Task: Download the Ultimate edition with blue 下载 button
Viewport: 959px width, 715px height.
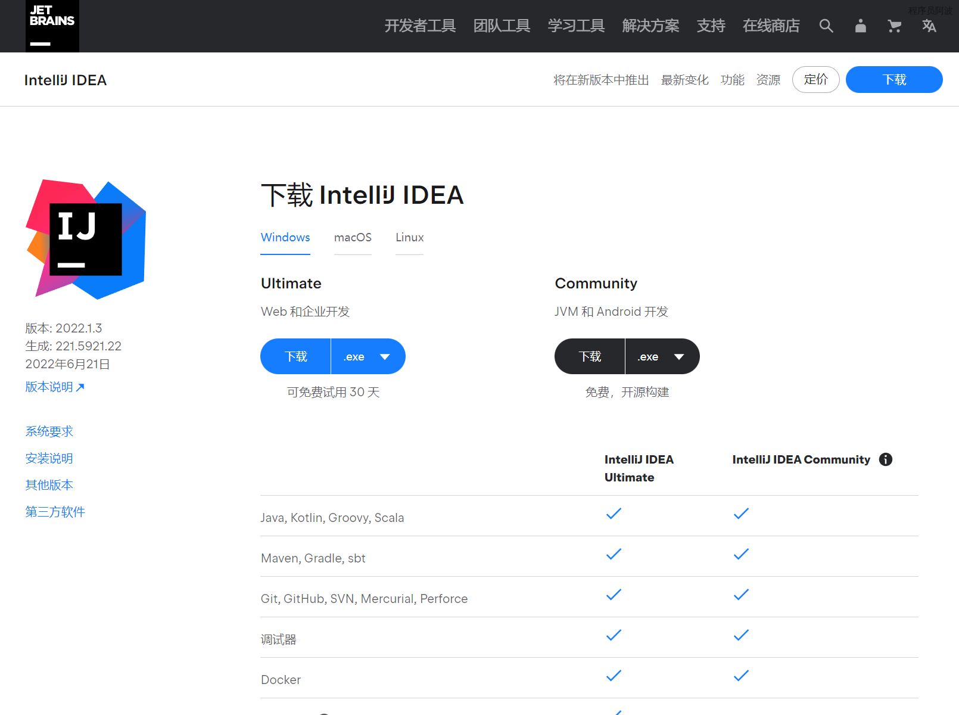Action: tap(296, 356)
